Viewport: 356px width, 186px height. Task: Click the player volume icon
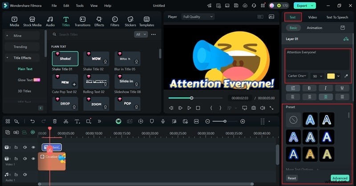pyautogui.click(x=263, y=108)
